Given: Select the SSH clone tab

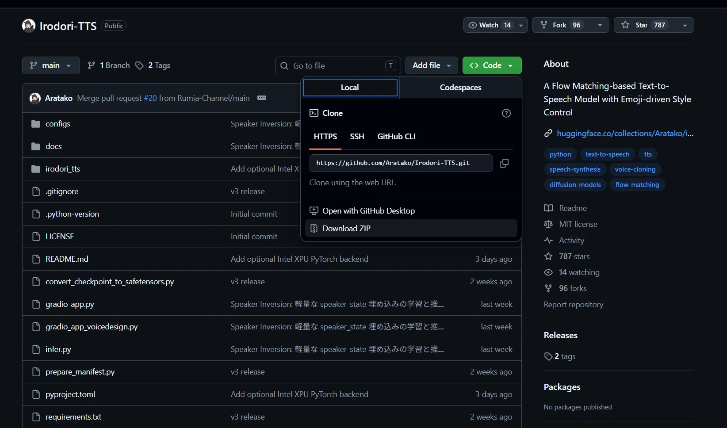Looking at the screenshot, I should pyautogui.click(x=357, y=137).
